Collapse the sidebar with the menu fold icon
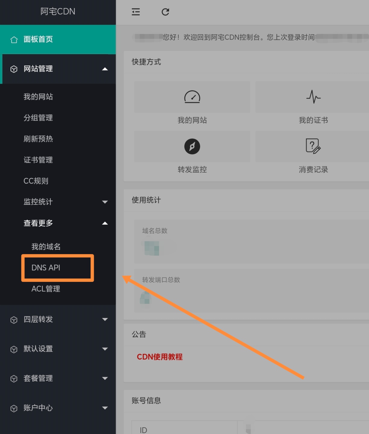This screenshot has width=369, height=434. (x=136, y=12)
